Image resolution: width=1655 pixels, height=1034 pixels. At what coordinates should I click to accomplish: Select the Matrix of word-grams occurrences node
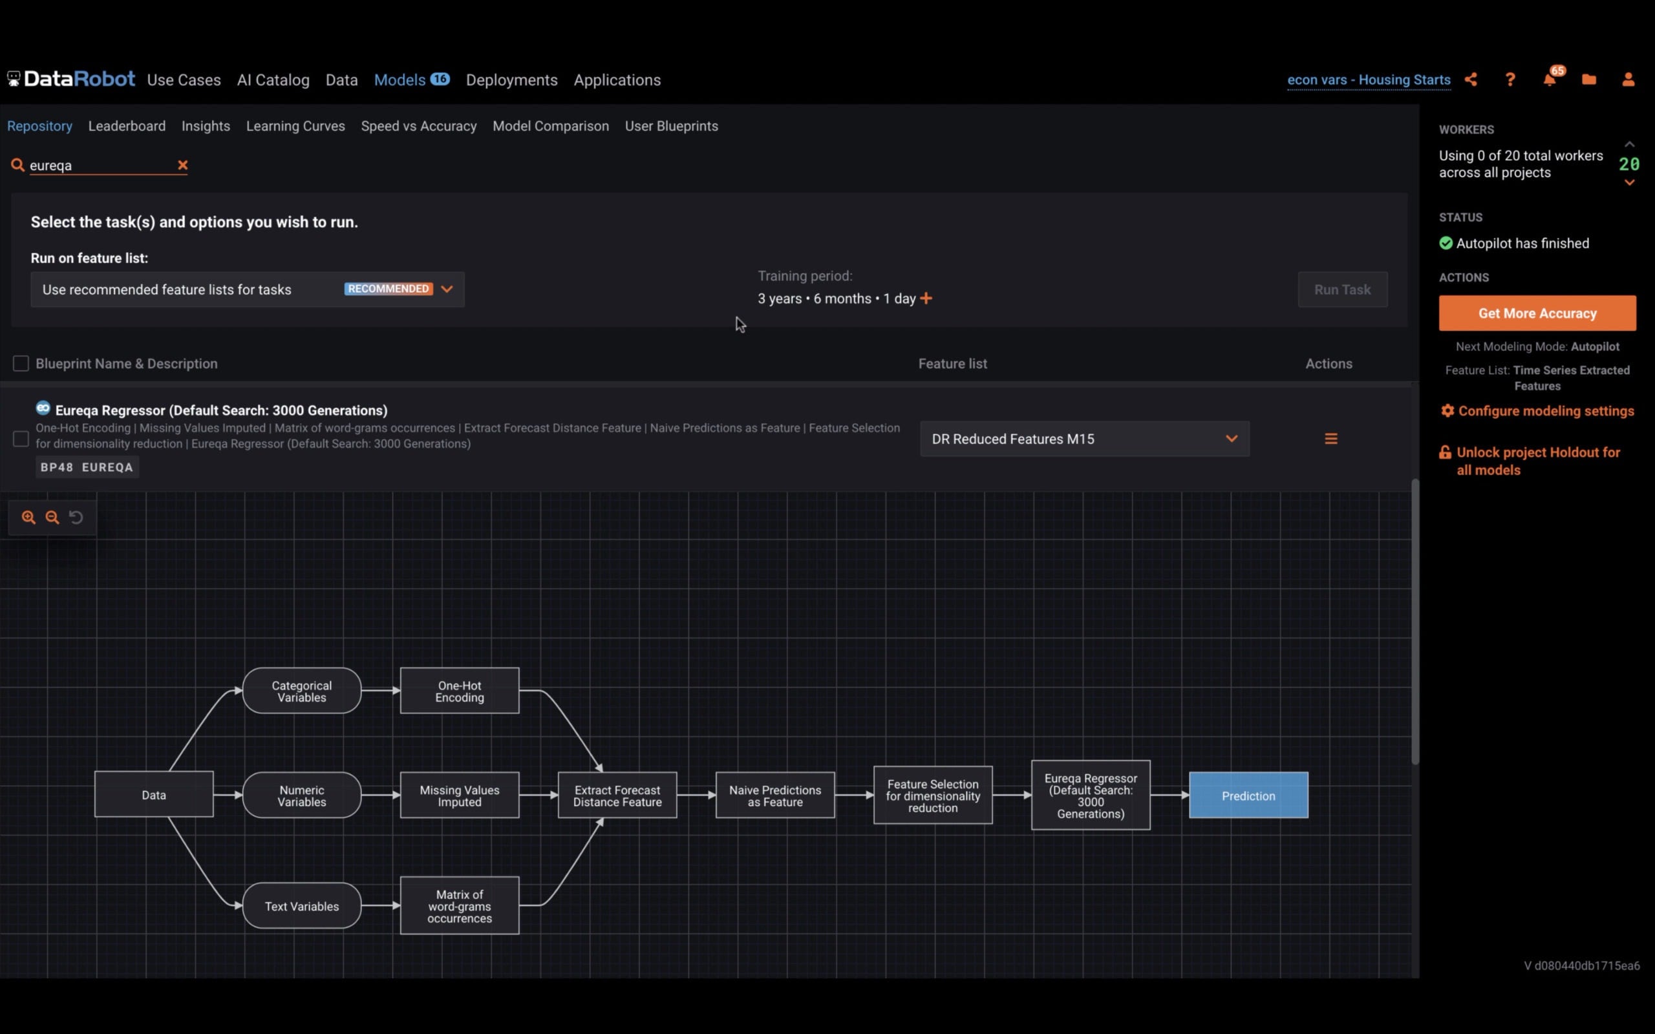point(460,905)
